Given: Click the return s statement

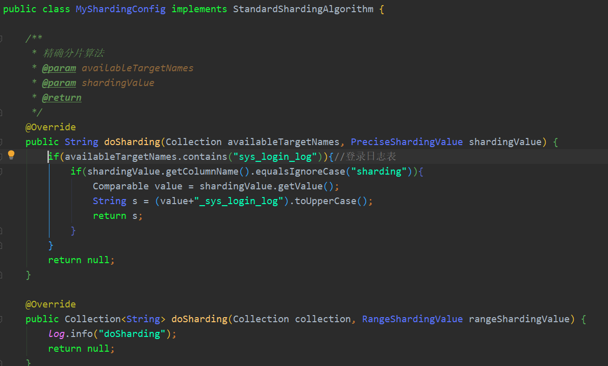Looking at the screenshot, I should click(117, 216).
